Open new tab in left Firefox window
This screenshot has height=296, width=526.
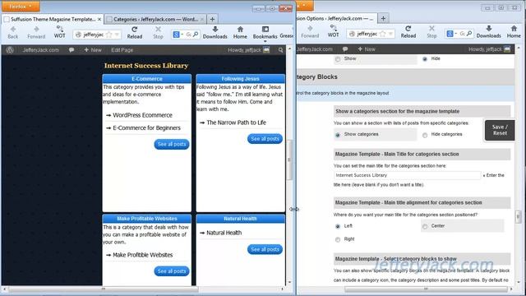point(212,19)
